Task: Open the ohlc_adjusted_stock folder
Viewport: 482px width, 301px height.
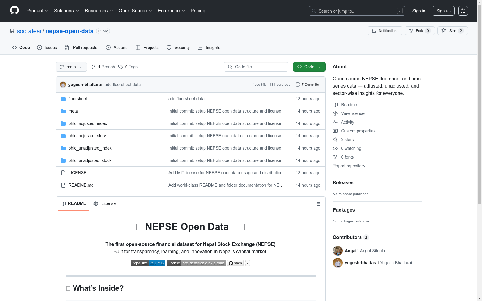Action: tap(87, 136)
